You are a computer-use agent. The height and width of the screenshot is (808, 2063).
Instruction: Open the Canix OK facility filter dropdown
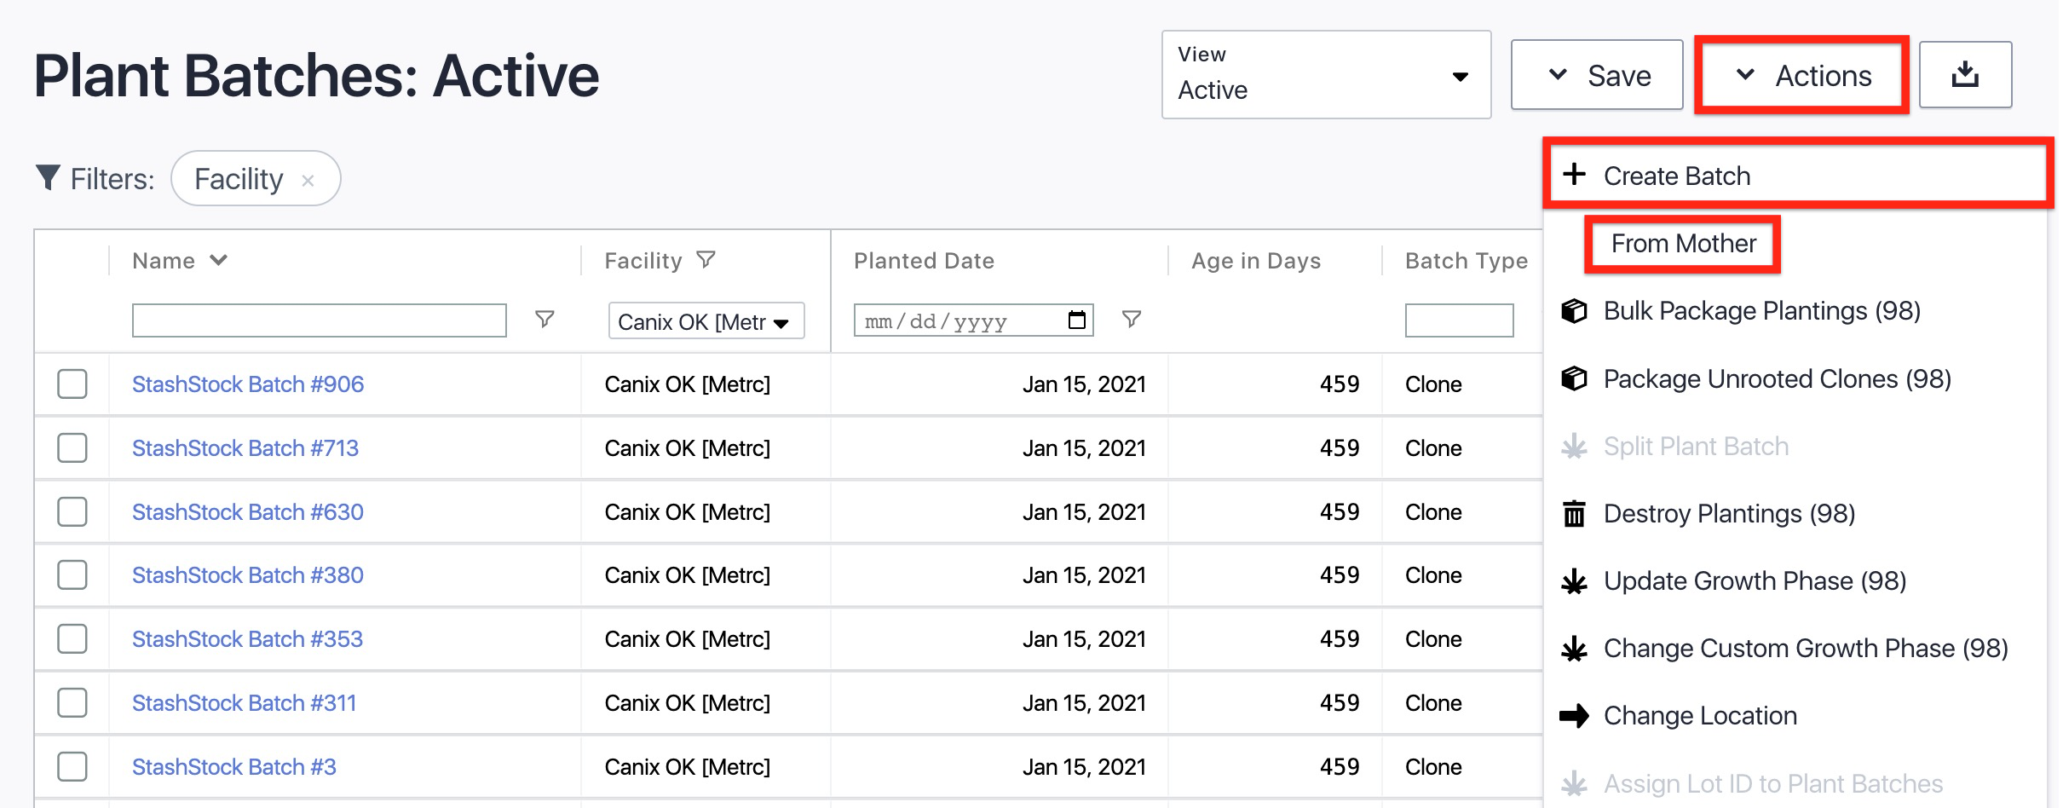click(706, 321)
